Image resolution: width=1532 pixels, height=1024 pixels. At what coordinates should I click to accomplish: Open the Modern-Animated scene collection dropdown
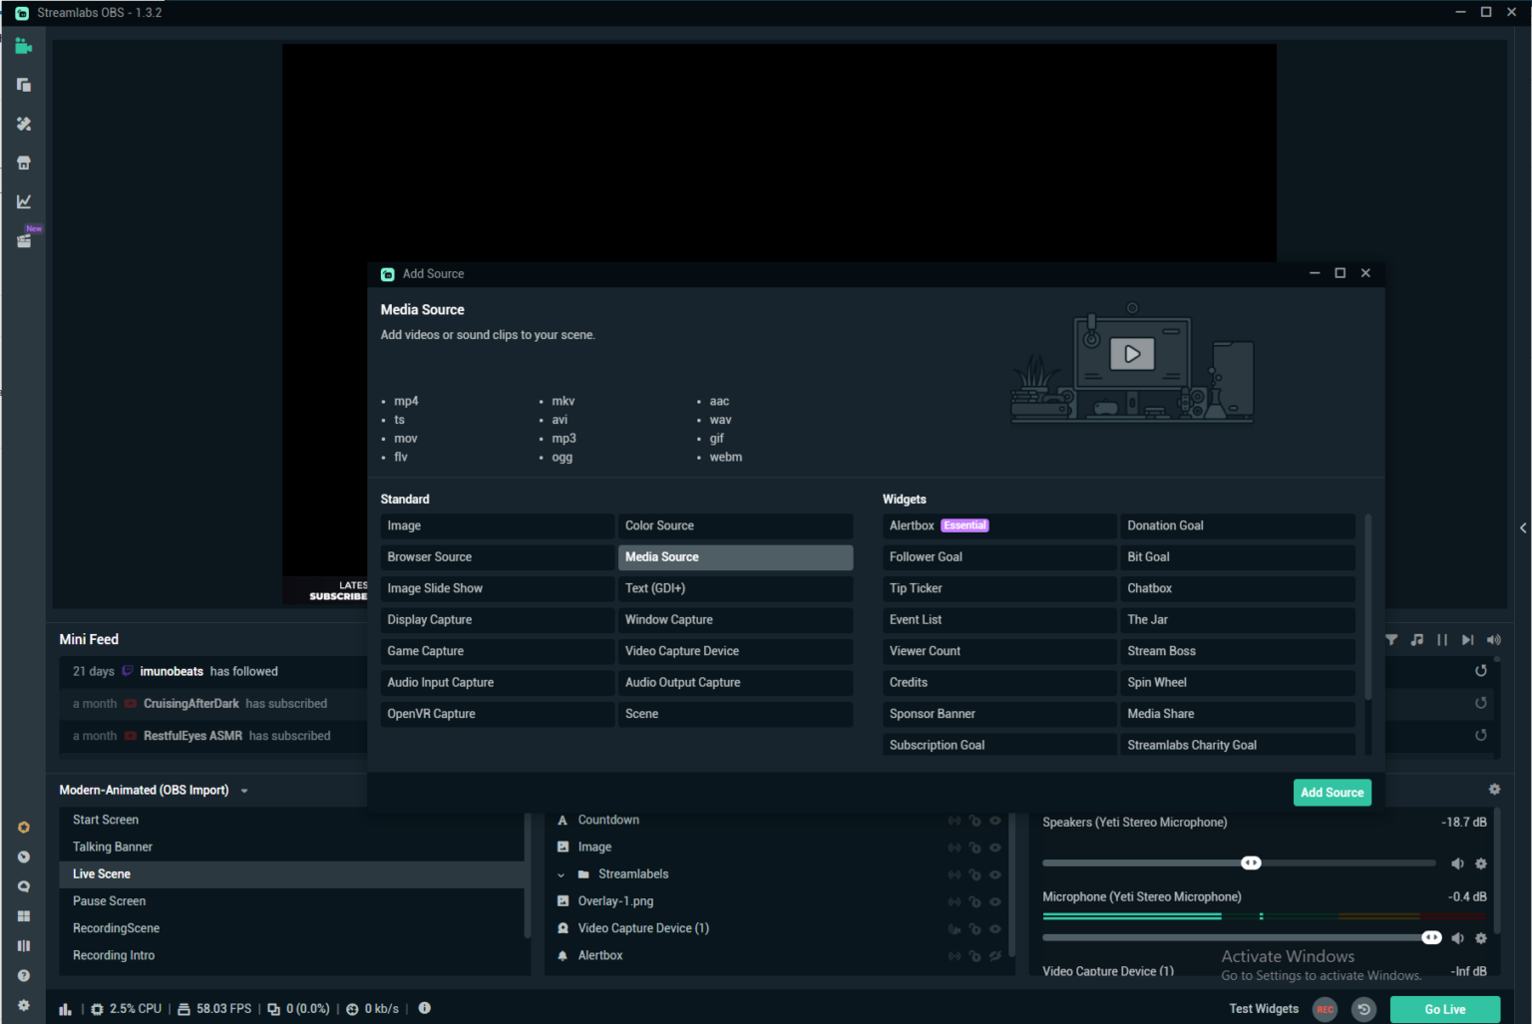pos(244,789)
